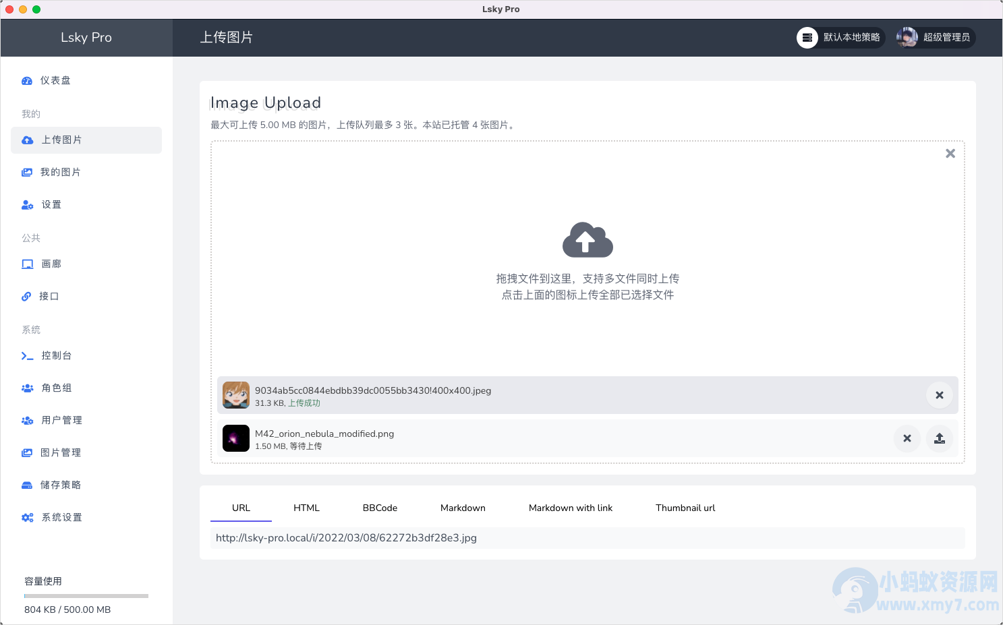Close the upload drop zone with X
1003x625 pixels.
pyautogui.click(x=950, y=154)
